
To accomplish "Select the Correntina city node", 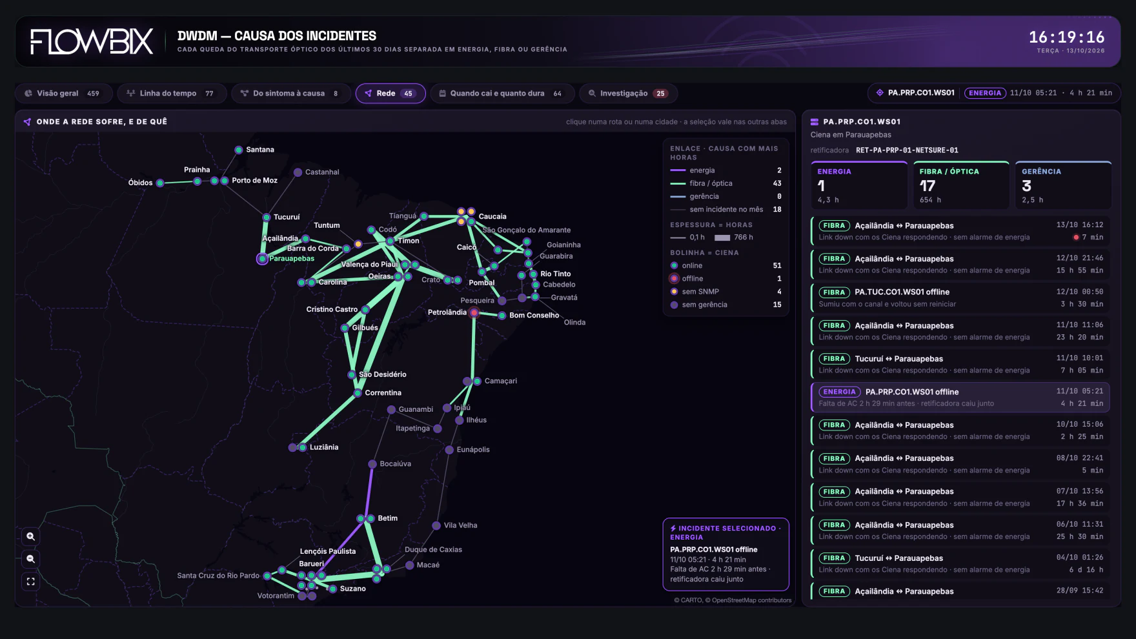I will click(358, 393).
